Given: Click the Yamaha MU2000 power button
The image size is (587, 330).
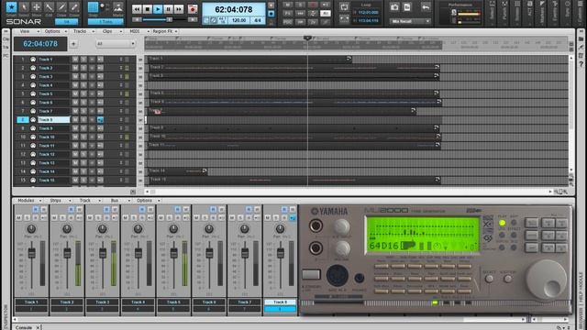Looking at the screenshot, I should pyautogui.click(x=311, y=274).
